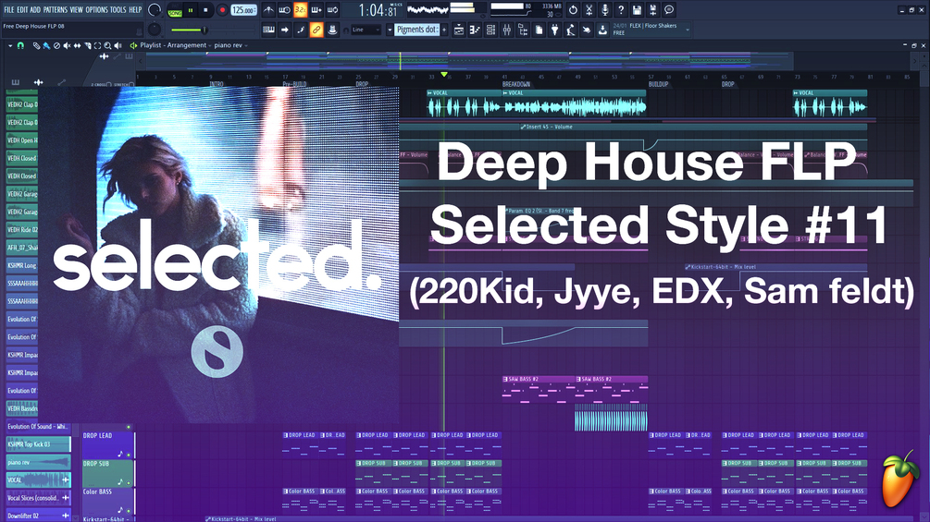The image size is (930, 522).
Task: Toggle Pattern/Song mode switch
Action: [x=175, y=11]
